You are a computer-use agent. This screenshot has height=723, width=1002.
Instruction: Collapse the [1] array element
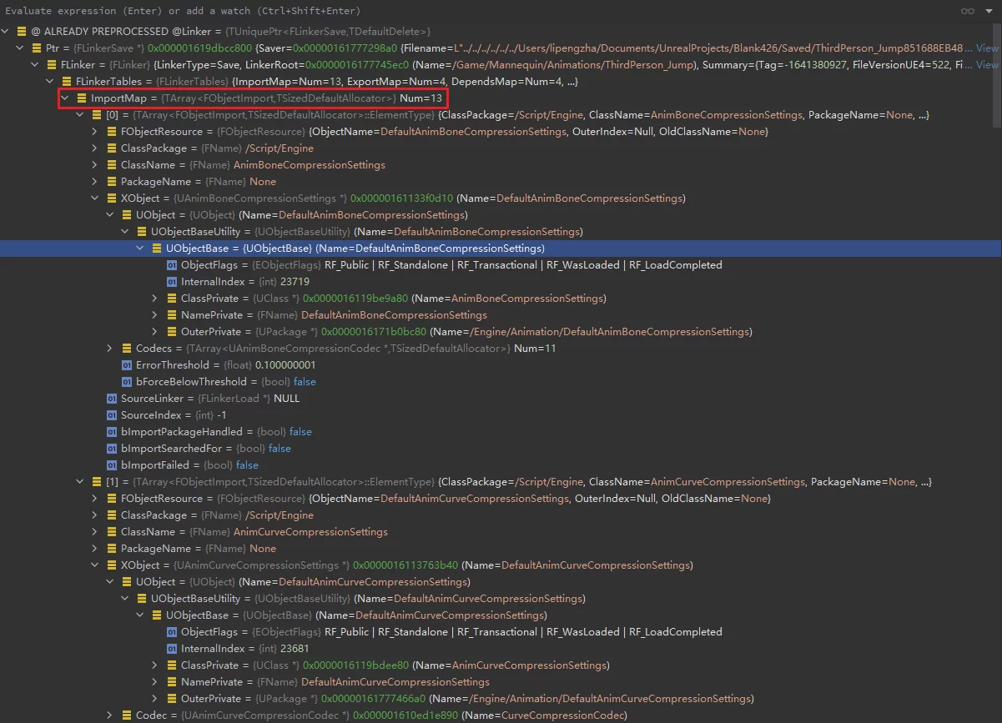(x=80, y=482)
